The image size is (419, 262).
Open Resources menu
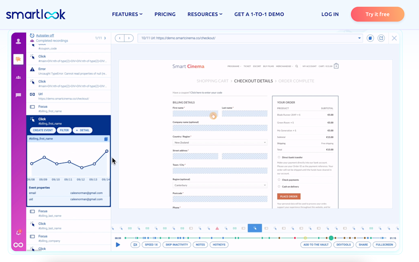205,14
